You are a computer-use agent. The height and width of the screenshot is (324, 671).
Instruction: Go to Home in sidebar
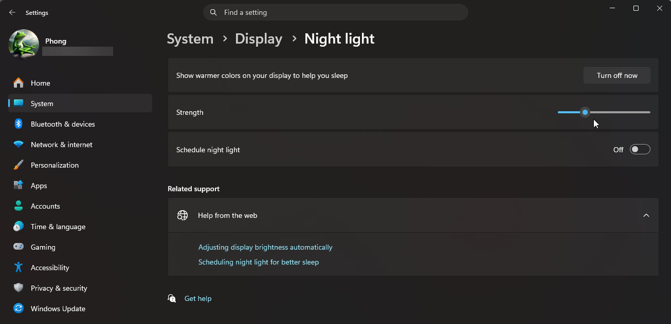80,83
